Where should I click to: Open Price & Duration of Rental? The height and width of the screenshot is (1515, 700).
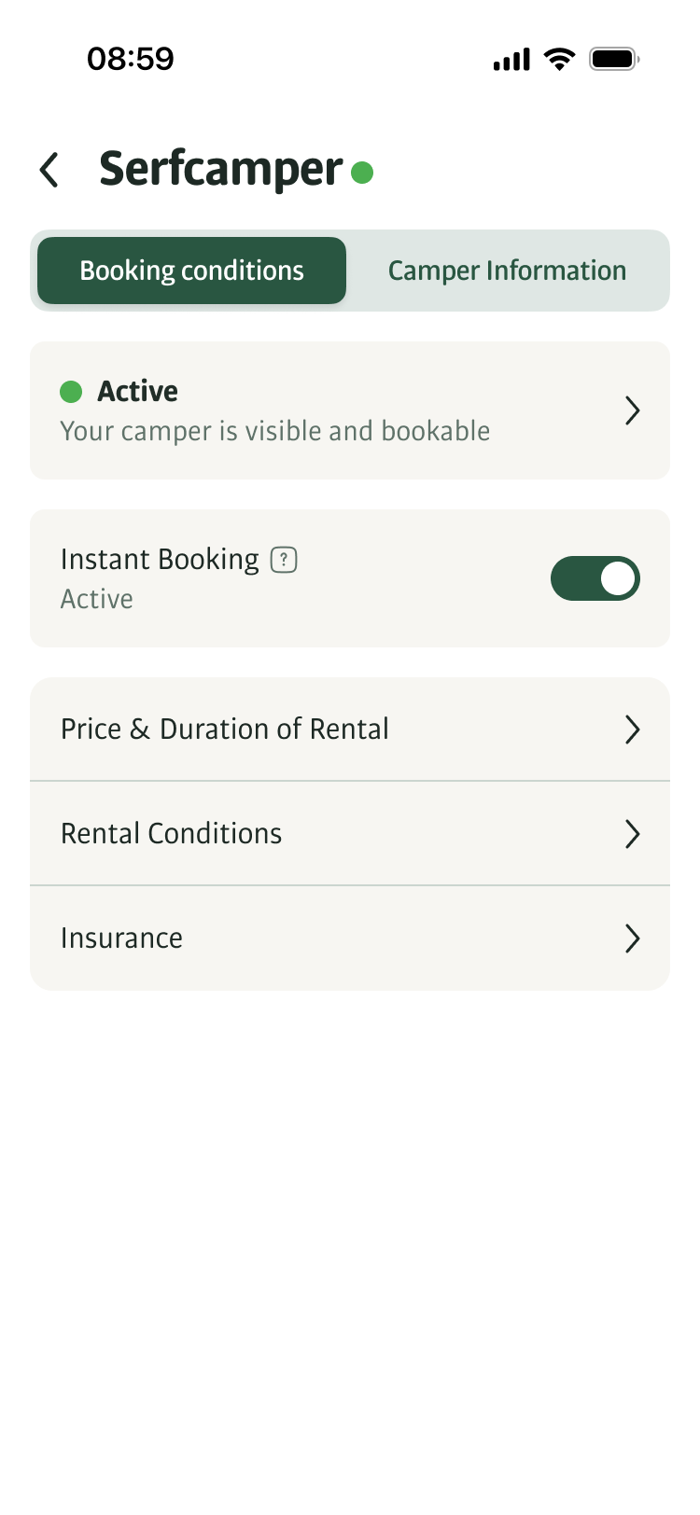pos(225,730)
